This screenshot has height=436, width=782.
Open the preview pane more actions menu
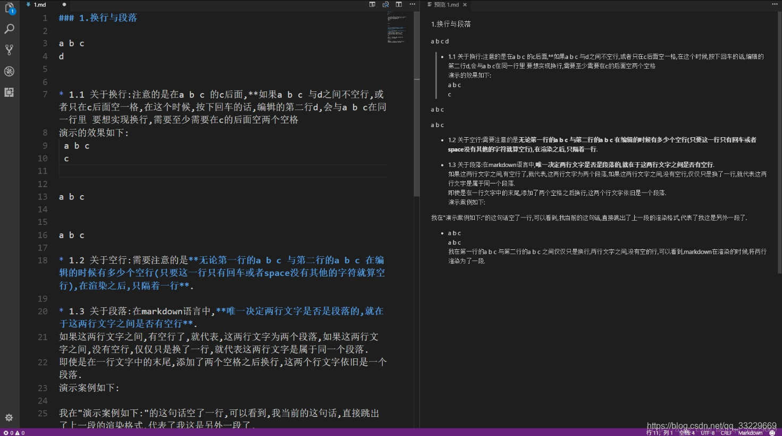pyautogui.click(x=774, y=4)
